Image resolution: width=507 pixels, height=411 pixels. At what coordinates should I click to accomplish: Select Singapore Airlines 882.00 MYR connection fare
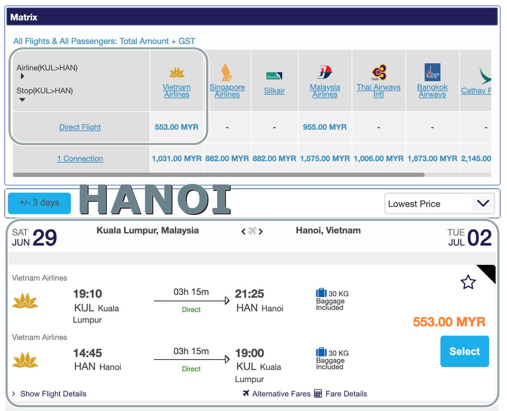click(227, 158)
